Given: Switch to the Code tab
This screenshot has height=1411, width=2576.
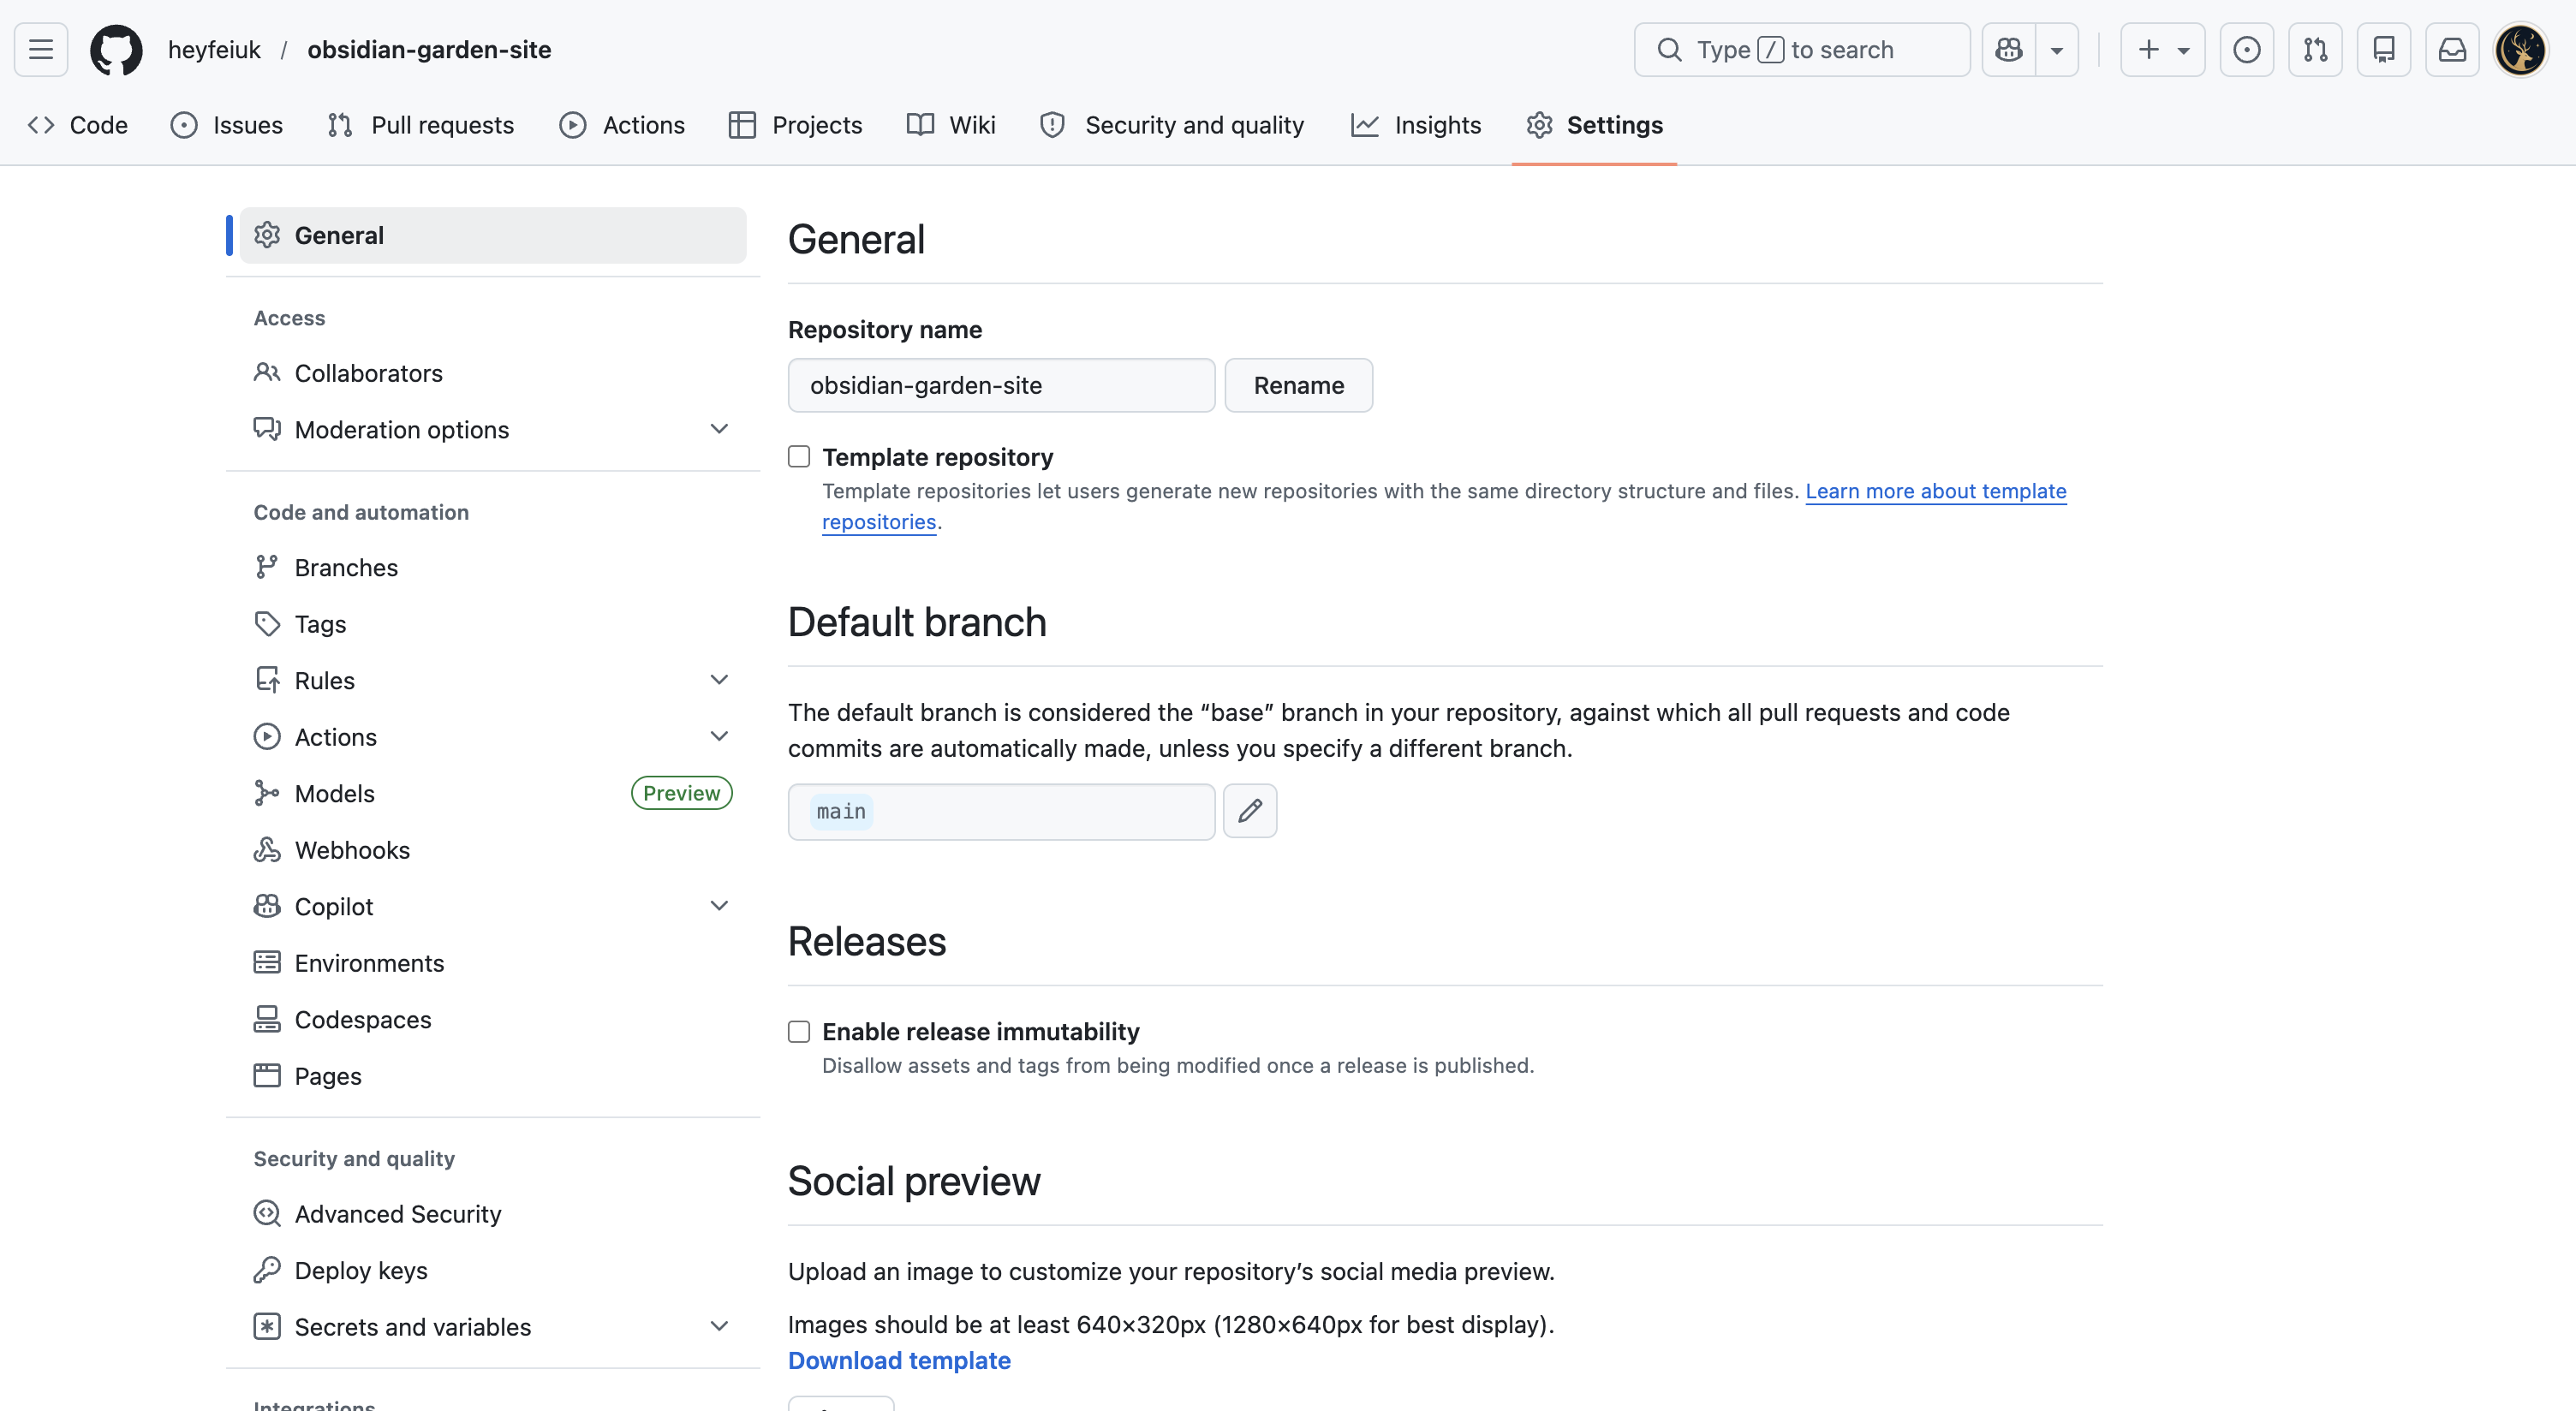Looking at the screenshot, I should 78,125.
